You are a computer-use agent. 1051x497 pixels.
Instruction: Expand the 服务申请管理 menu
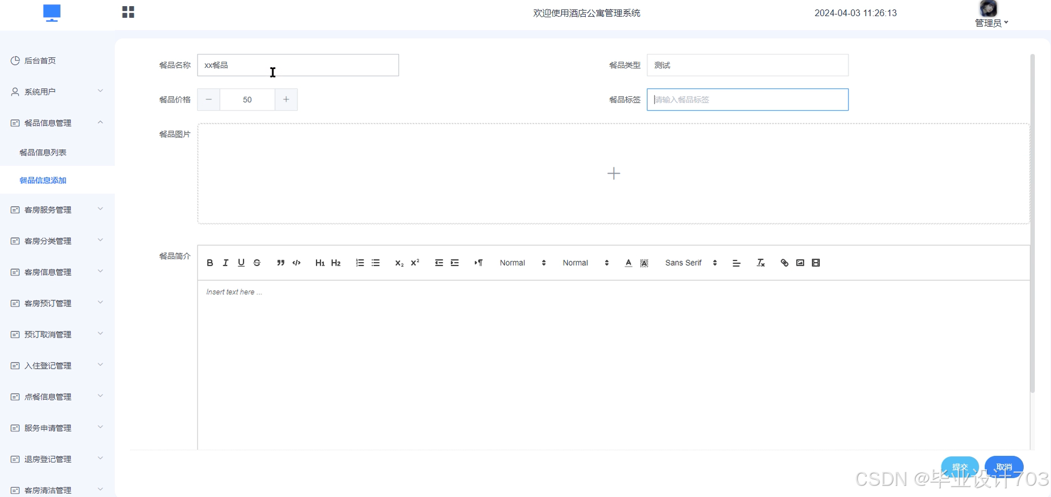[57, 428]
